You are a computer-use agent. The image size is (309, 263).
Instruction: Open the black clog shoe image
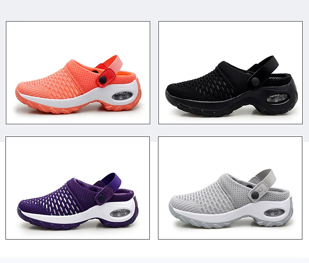[x=230, y=73]
